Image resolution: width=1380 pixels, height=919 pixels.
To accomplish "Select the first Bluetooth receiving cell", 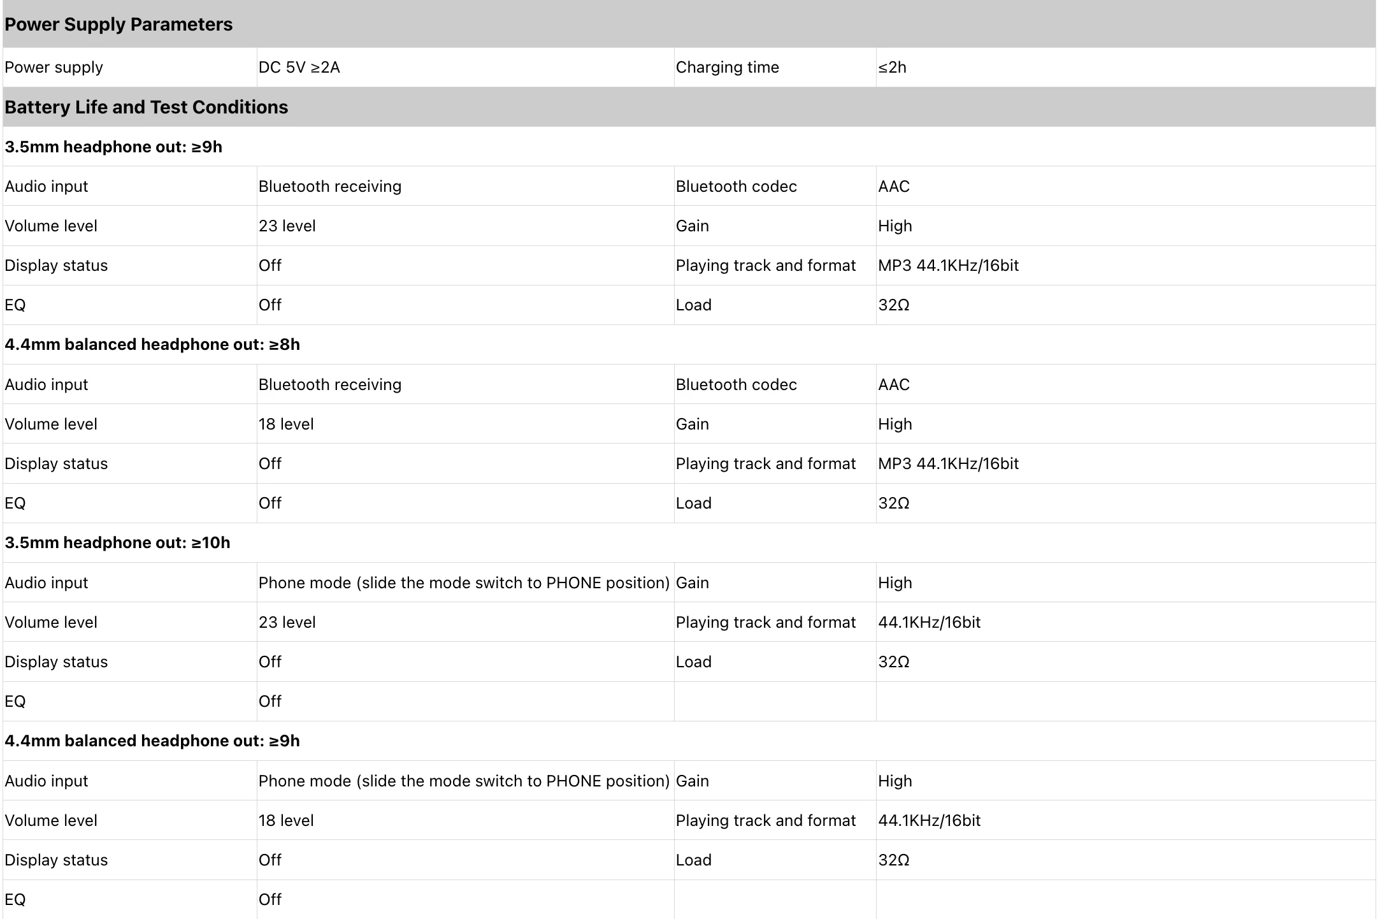I will pyautogui.click(x=465, y=187).
